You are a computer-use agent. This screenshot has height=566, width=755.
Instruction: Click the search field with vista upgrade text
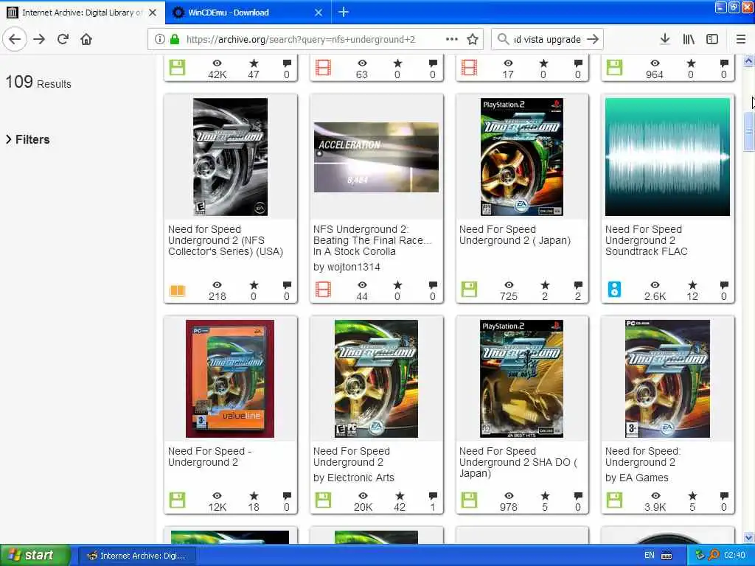(x=547, y=40)
